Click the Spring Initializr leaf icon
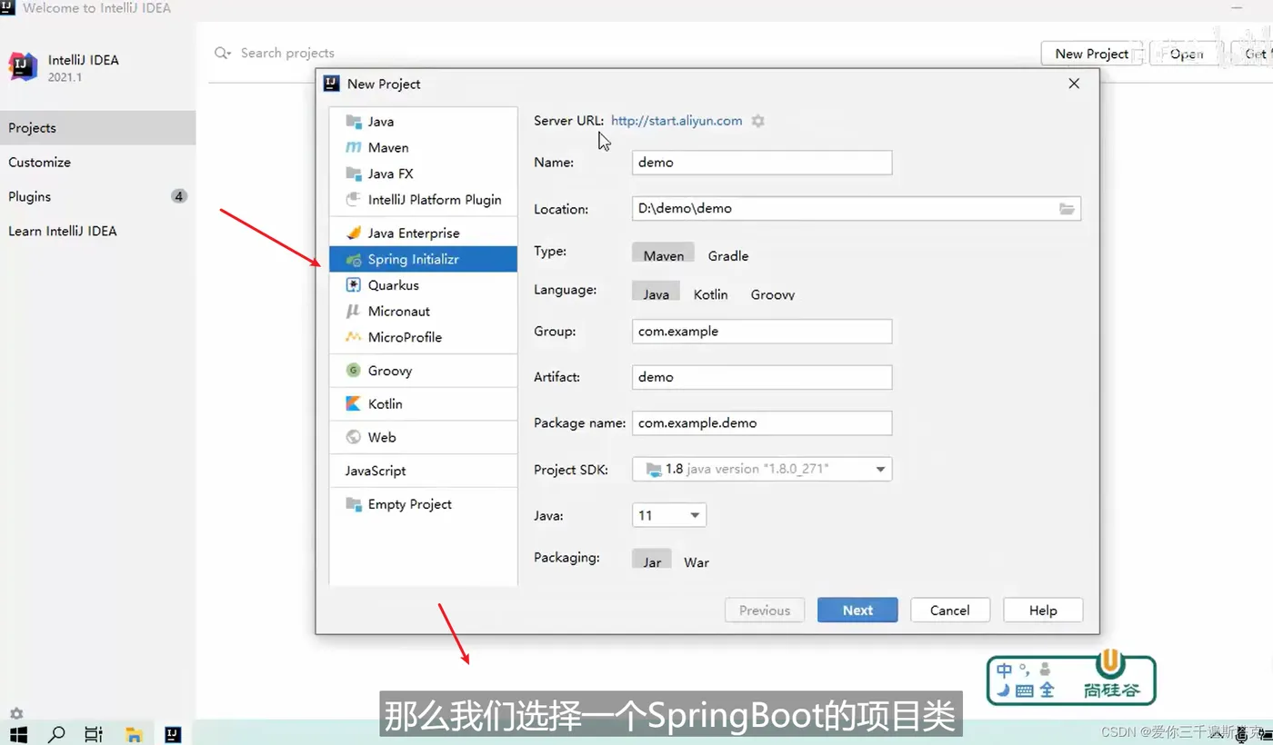 354,260
